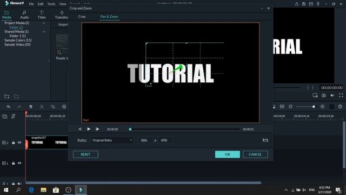This screenshot has height=195, width=346.
Task: Open Microsoft Edge from taskbar
Action: [x=31, y=190]
